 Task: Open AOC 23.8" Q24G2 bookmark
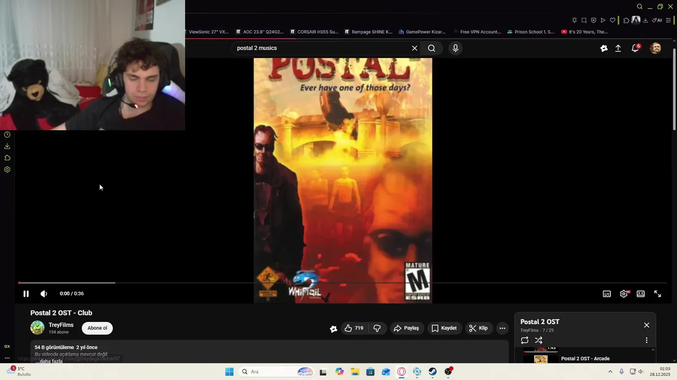(x=260, y=32)
